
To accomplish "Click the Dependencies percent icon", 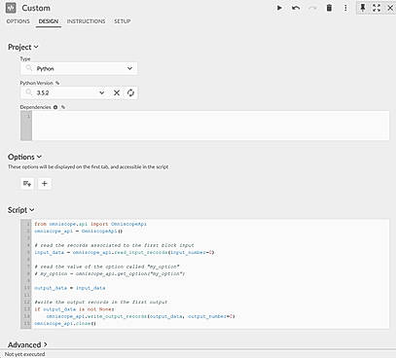I will [x=63, y=107].
